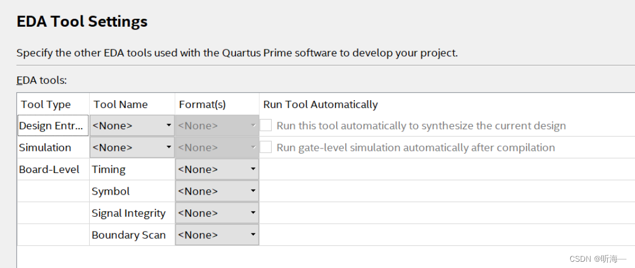
Task: Expand Signal Integrity format dropdown
Action: tap(217, 213)
